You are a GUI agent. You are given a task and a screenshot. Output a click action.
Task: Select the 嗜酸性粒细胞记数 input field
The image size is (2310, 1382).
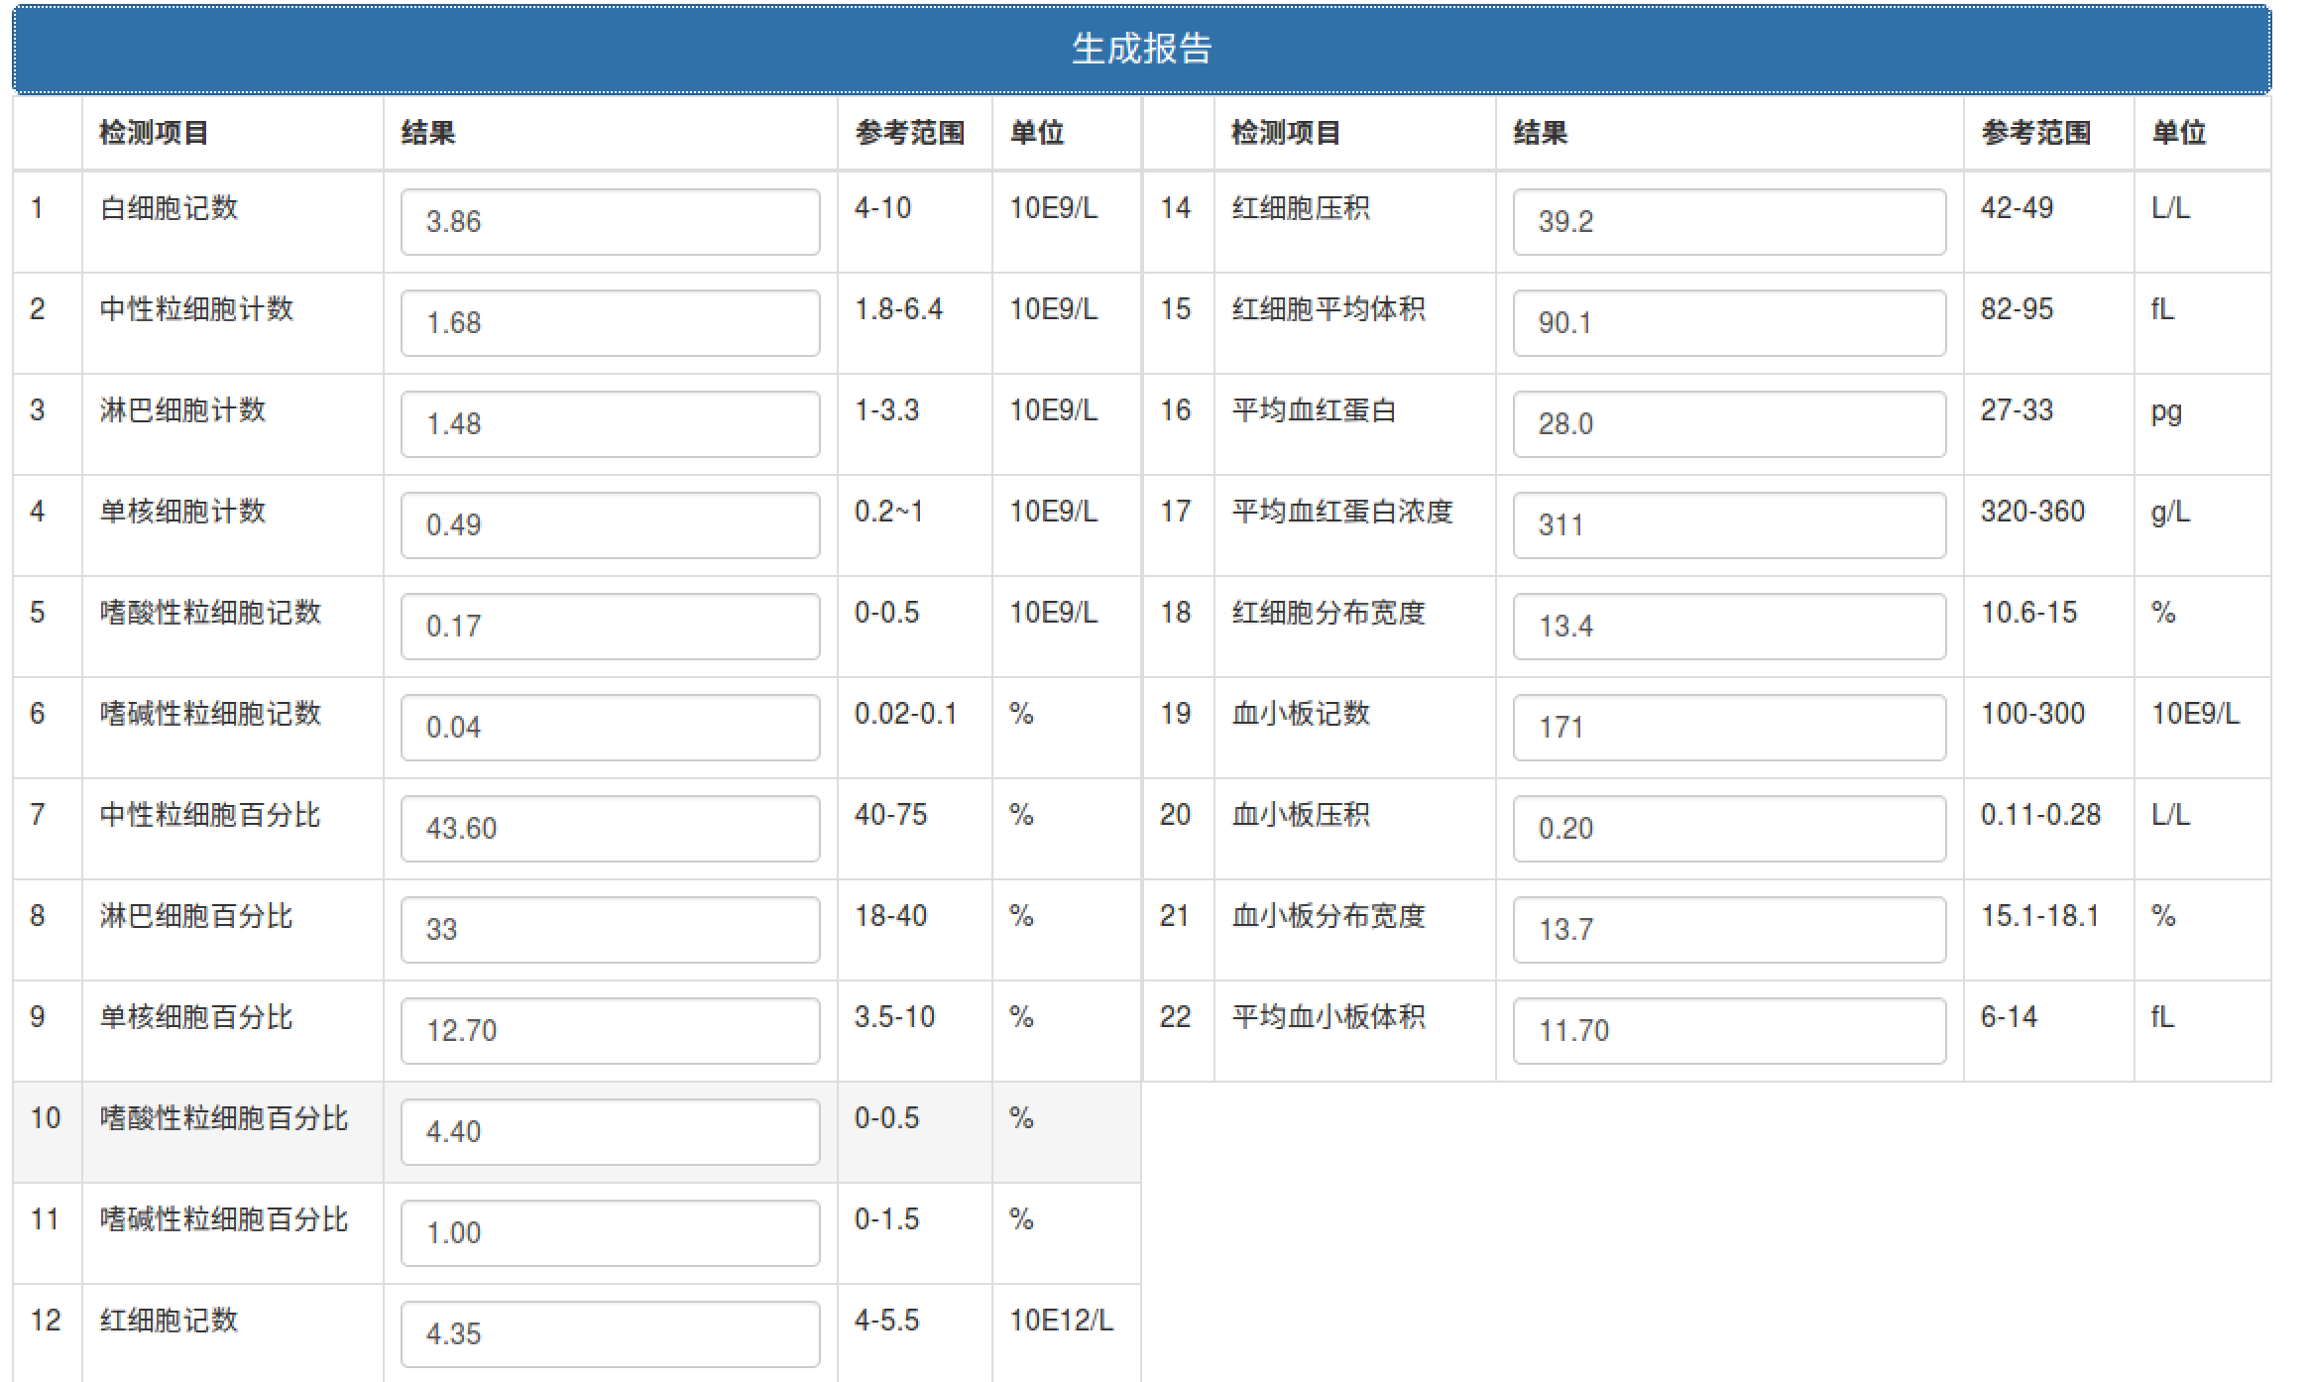(x=609, y=626)
